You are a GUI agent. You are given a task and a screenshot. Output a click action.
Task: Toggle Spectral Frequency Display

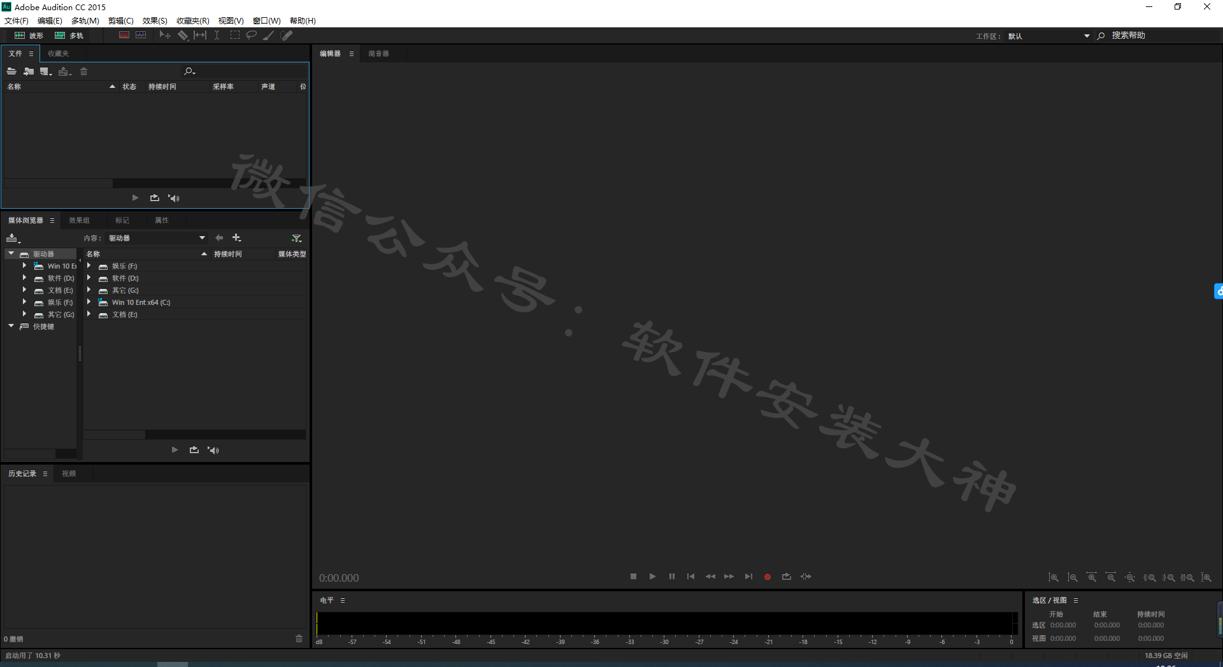[x=124, y=35]
